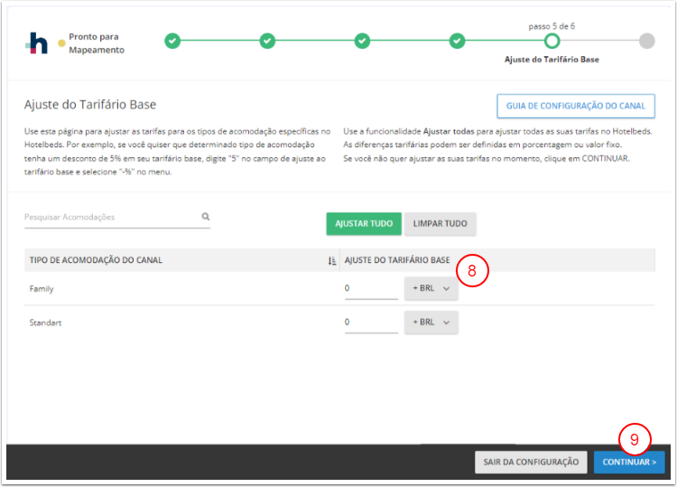Click SAIR DA CONFIGURAÇÃO button
This screenshot has height=487, width=677.
pos(531,462)
